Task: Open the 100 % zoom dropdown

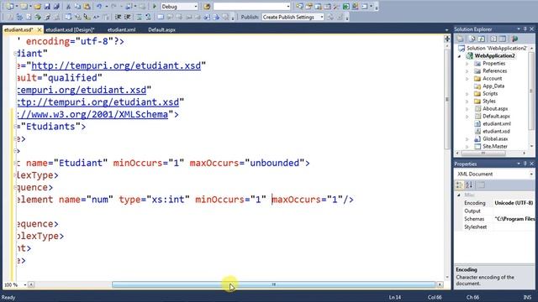Action: pyautogui.click(x=24, y=284)
